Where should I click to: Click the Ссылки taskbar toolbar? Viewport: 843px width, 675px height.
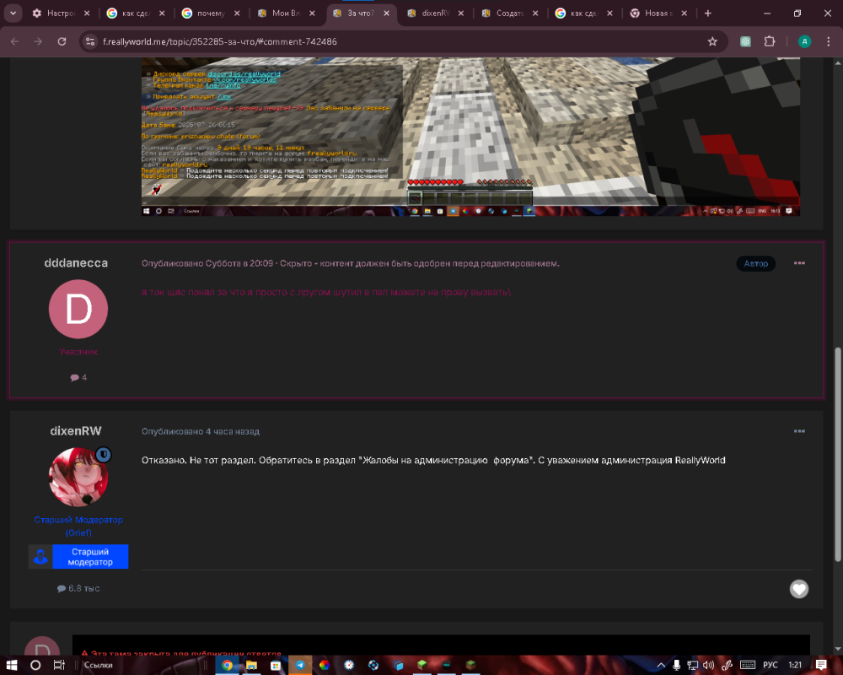(x=99, y=665)
